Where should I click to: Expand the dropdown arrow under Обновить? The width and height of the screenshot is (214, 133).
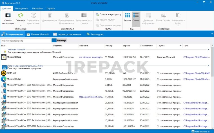[20, 25]
